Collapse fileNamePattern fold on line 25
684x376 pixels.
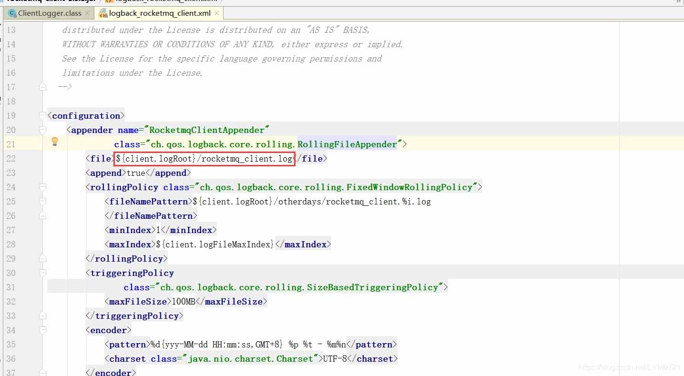click(42, 202)
